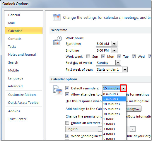Select the Calendar options category
152x141 pixels.
pos(24,31)
